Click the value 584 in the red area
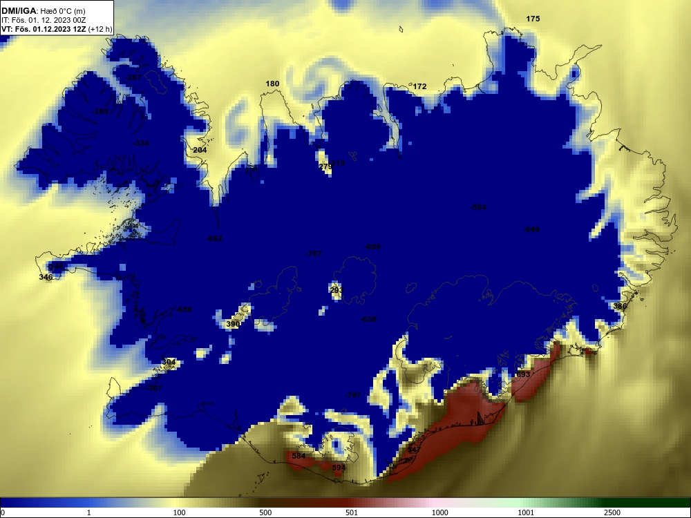Image resolution: width=691 pixels, height=518 pixels. click(x=299, y=456)
